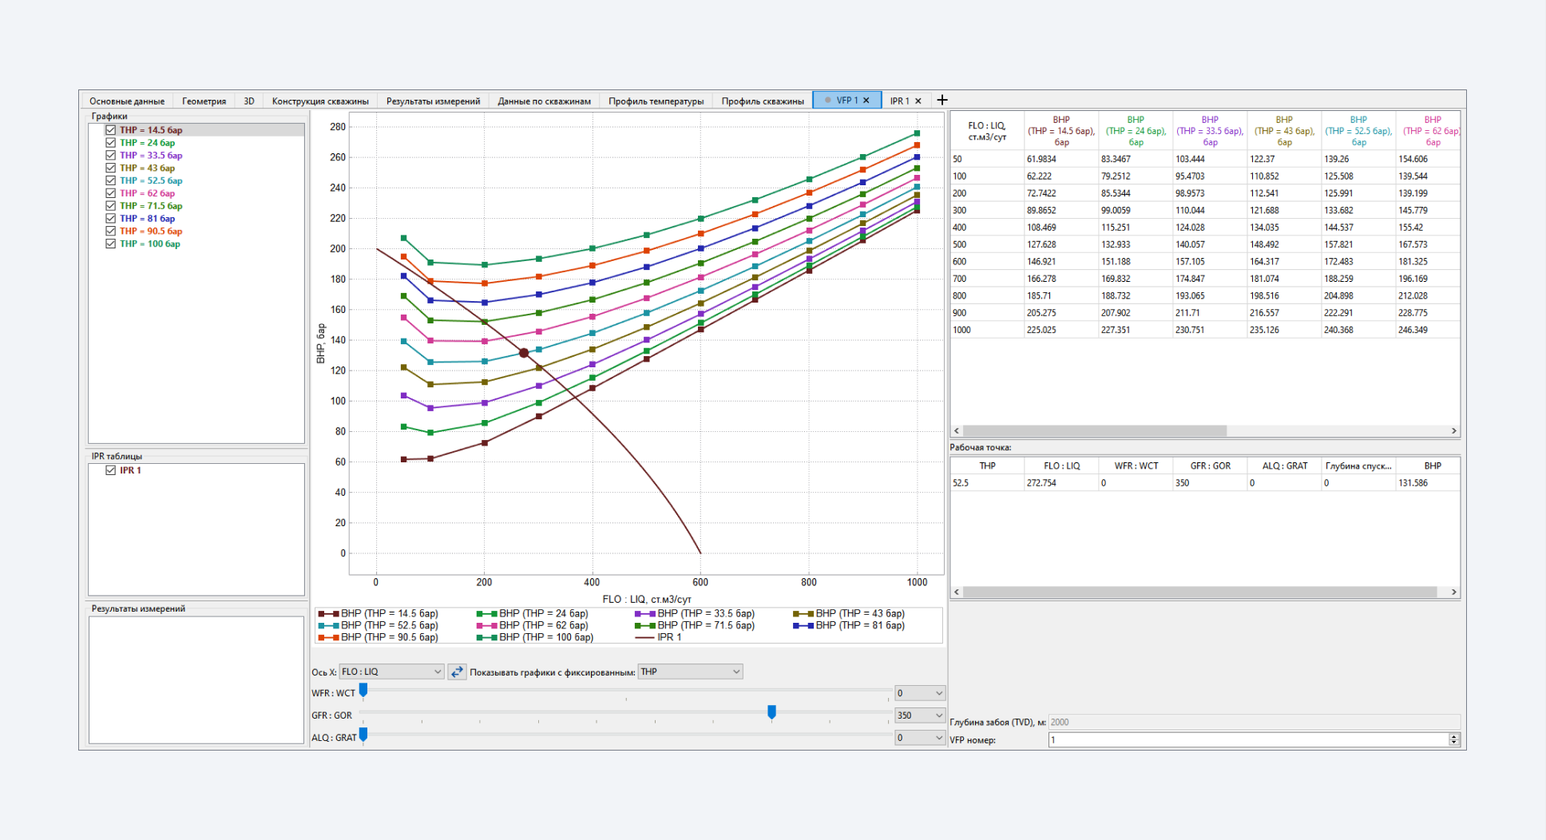Toggle THP = 62 бар checkbox
This screenshot has width=1546, height=840.
pyautogui.click(x=111, y=193)
